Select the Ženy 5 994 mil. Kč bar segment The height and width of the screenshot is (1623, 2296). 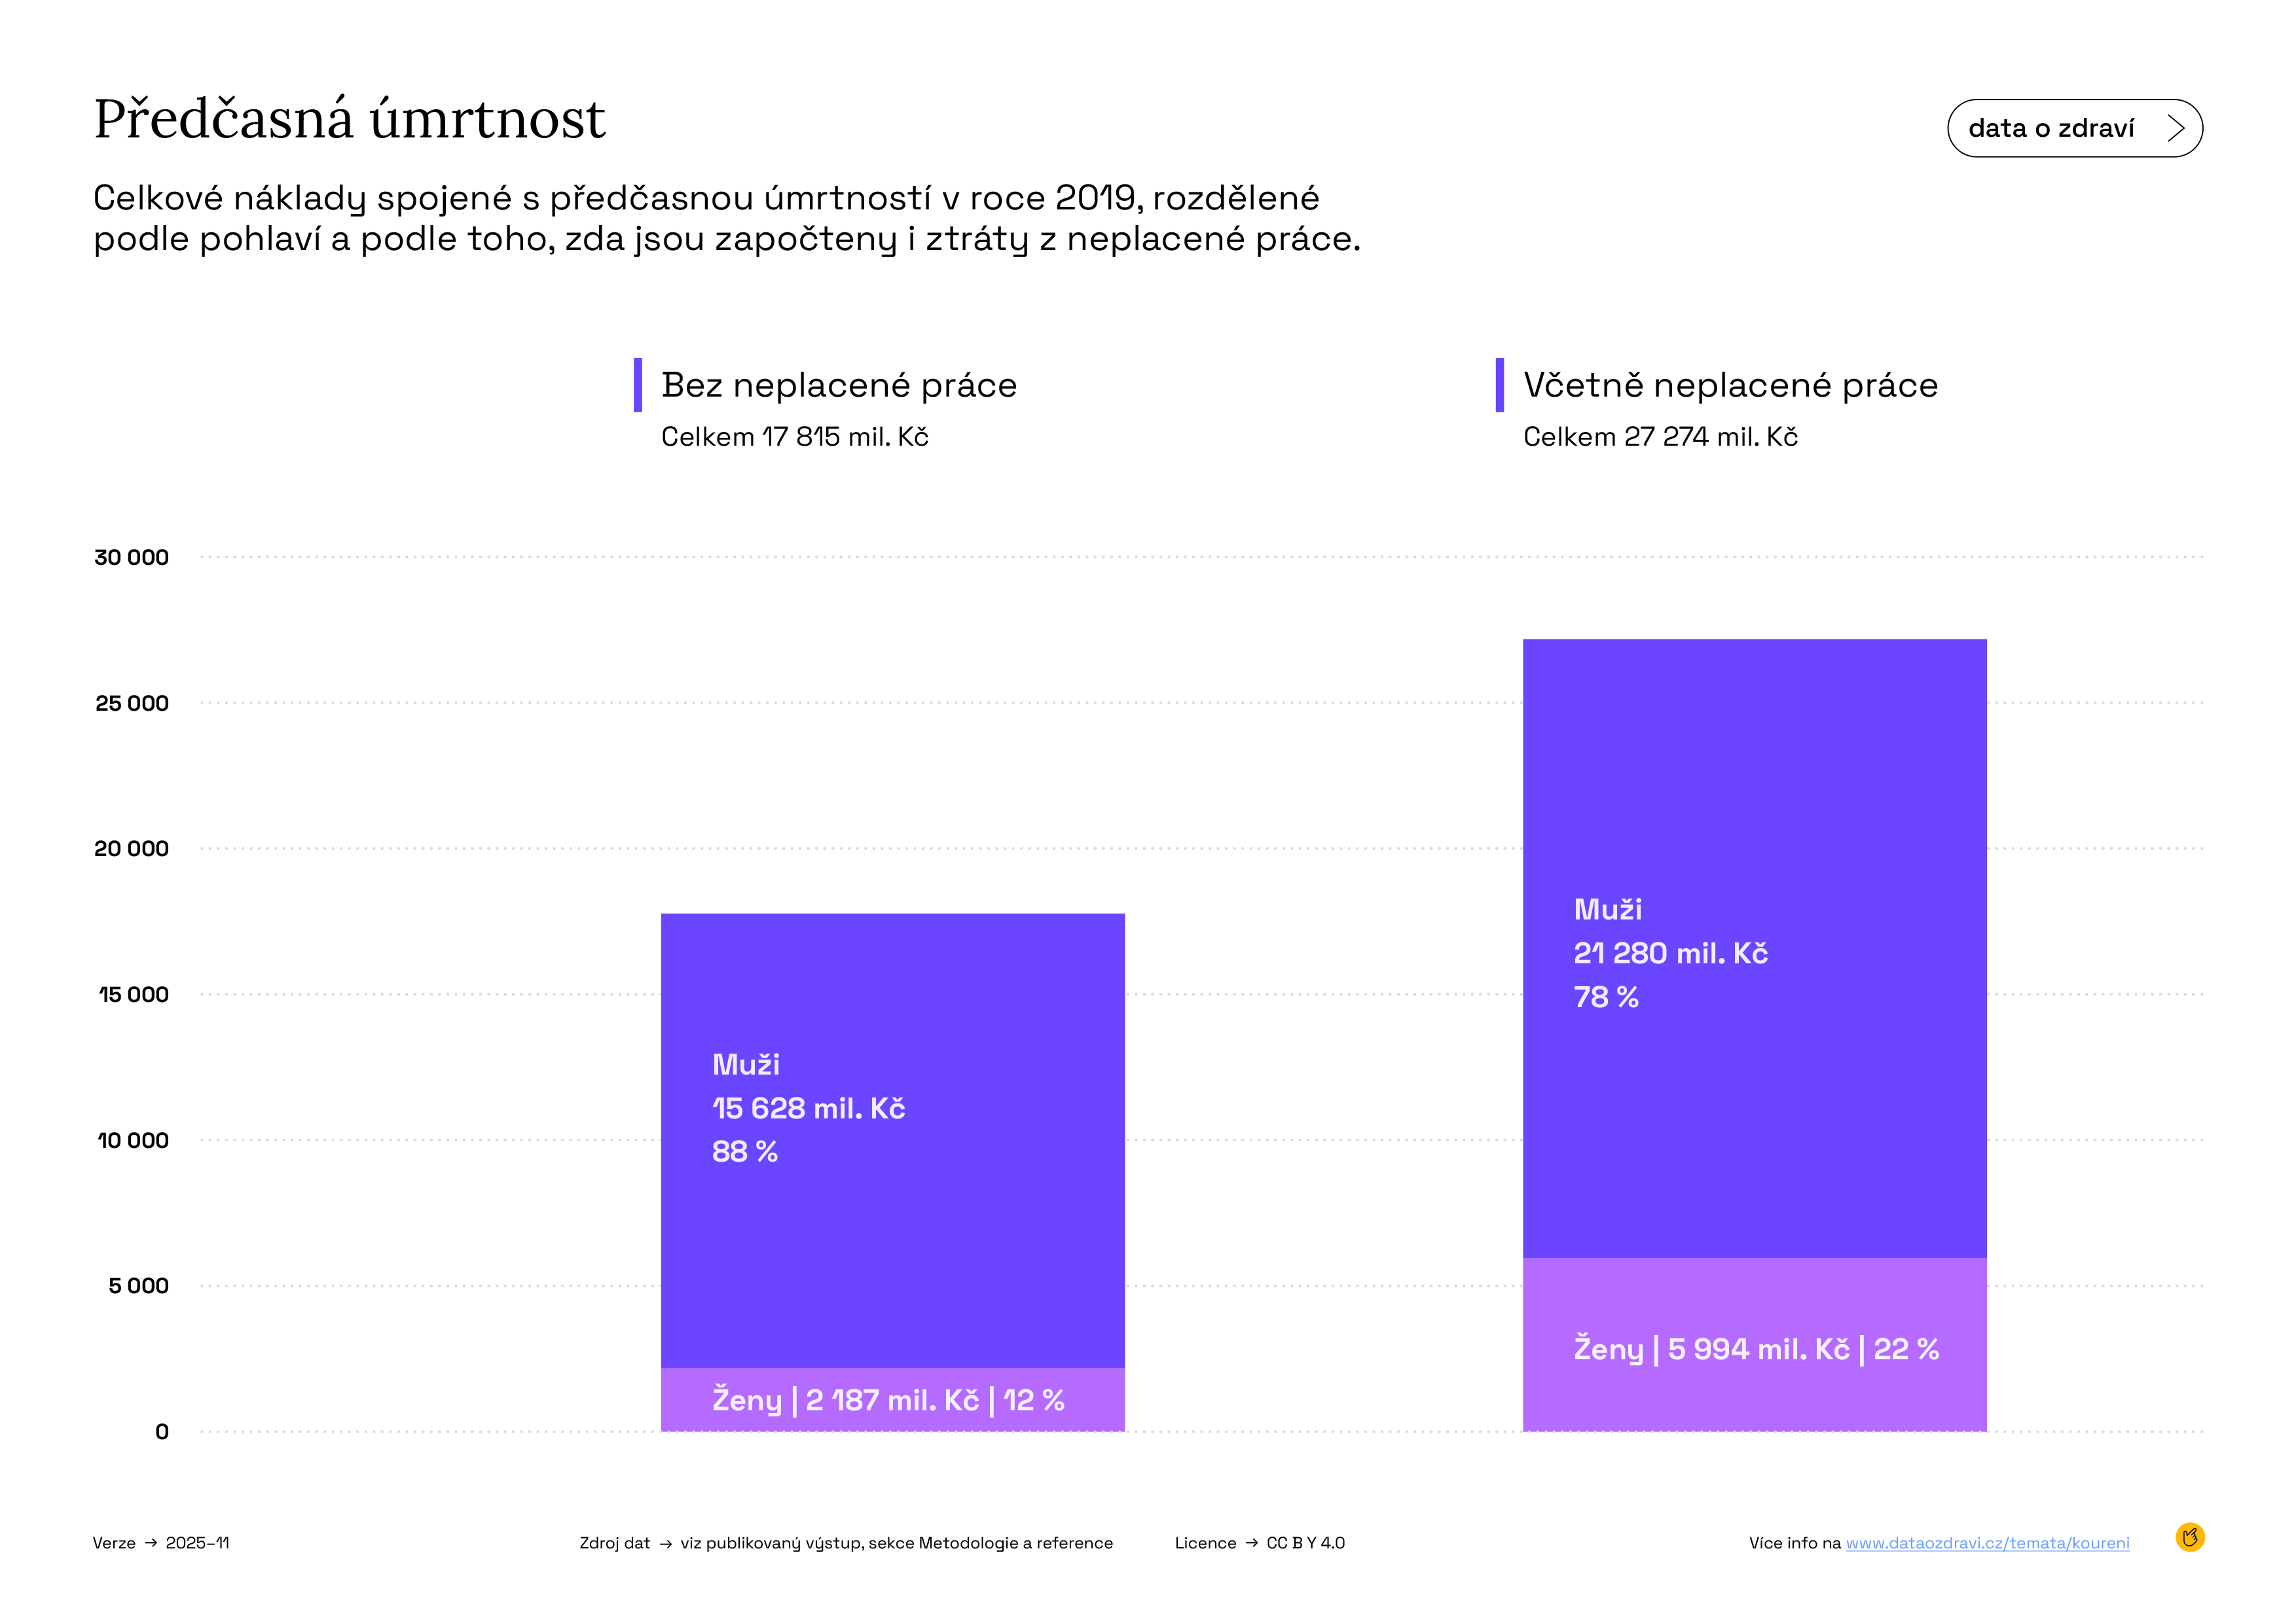click(x=1754, y=1344)
